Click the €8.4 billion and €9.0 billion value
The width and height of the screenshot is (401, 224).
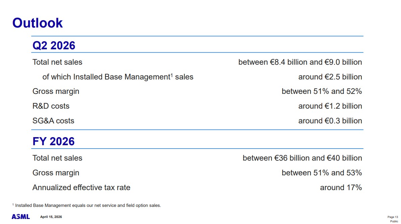point(300,62)
